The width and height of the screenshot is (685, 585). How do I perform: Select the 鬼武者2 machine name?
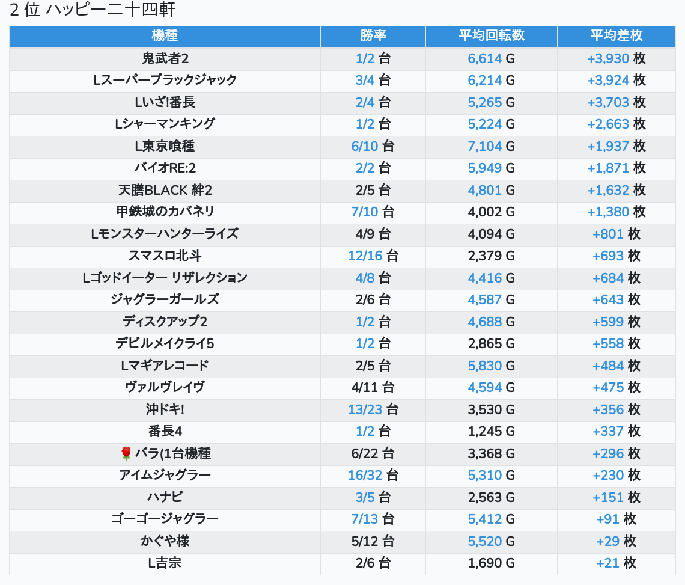[x=165, y=58]
